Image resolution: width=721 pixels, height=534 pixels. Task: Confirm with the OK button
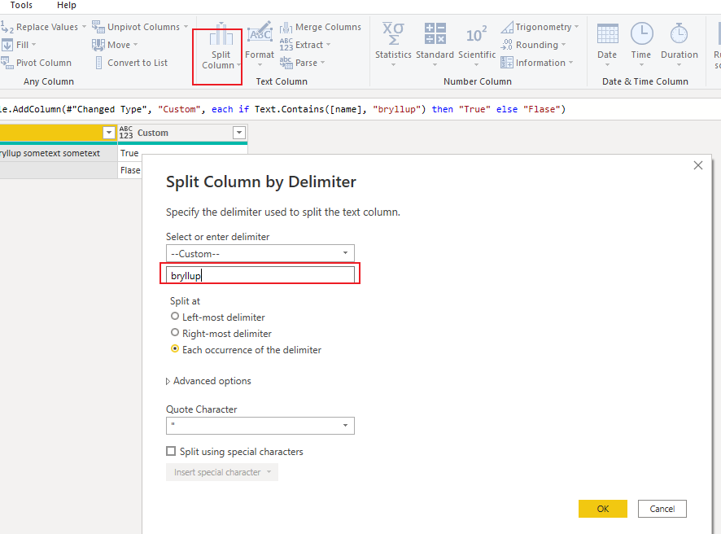point(603,509)
